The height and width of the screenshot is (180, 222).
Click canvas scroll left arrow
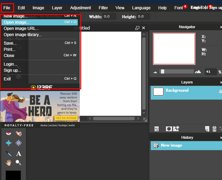90,119
